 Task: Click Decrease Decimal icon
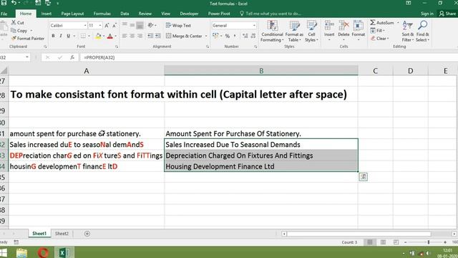[x=253, y=36]
